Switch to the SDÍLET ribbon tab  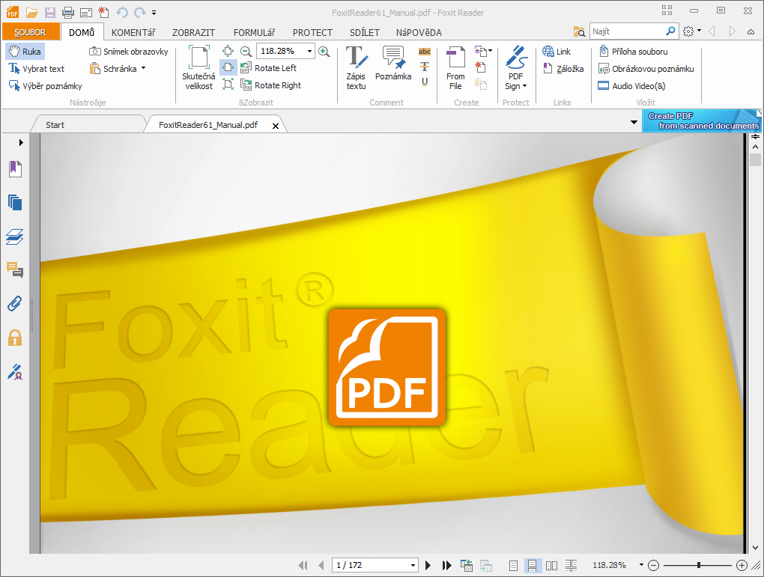(365, 32)
